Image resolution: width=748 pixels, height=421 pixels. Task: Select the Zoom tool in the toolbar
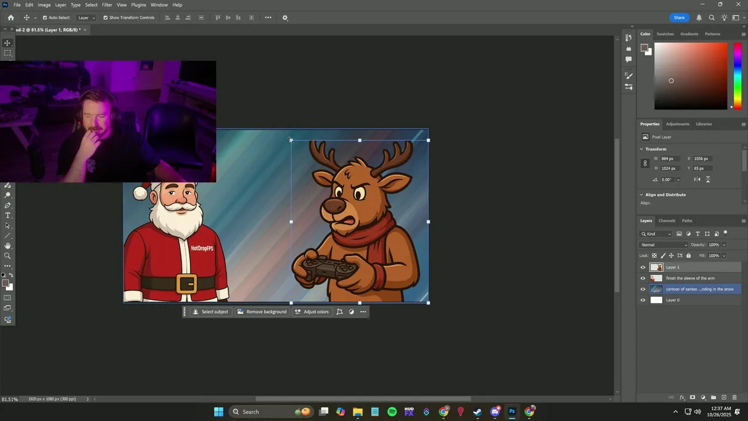click(x=8, y=256)
